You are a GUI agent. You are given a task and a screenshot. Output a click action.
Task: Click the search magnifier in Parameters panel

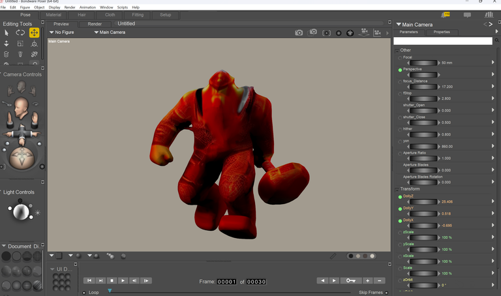tap(497, 40)
